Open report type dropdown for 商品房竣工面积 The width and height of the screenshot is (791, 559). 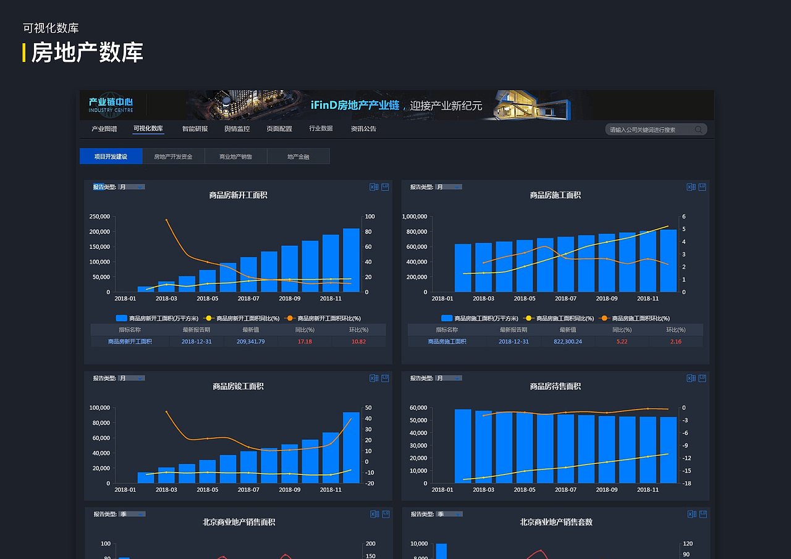[131, 378]
